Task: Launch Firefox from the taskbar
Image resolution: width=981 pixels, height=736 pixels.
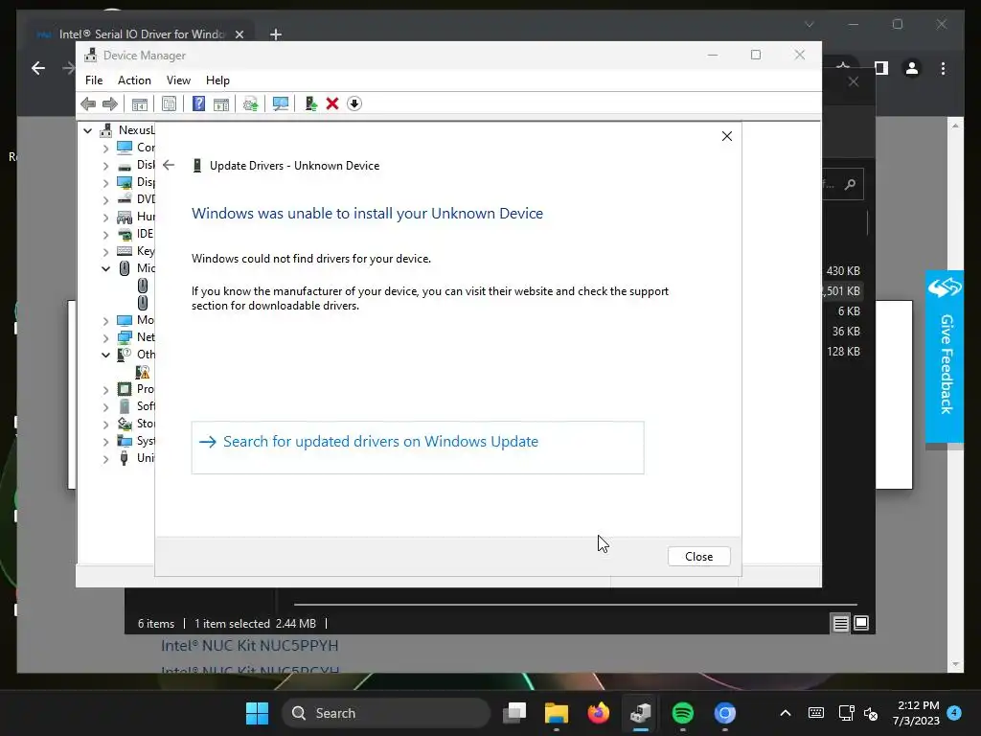Action: click(x=599, y=713)
